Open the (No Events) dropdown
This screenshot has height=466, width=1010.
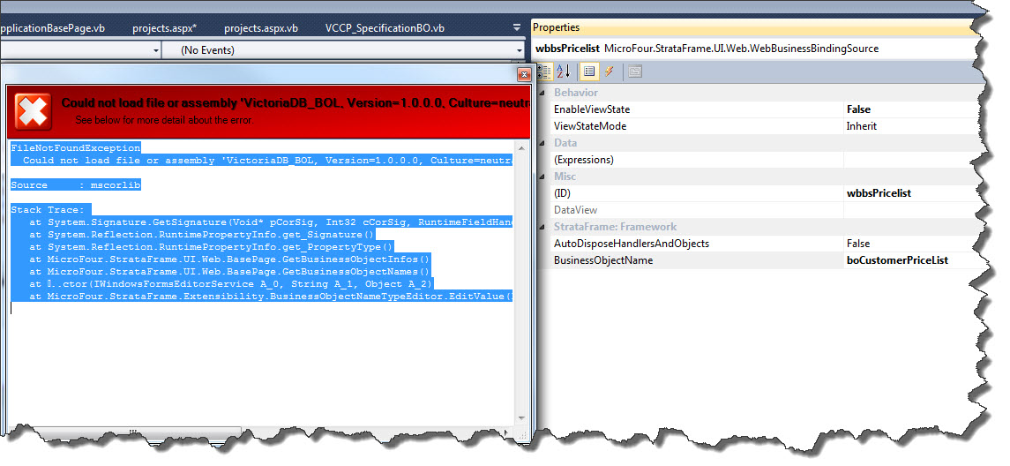[346, 51]
